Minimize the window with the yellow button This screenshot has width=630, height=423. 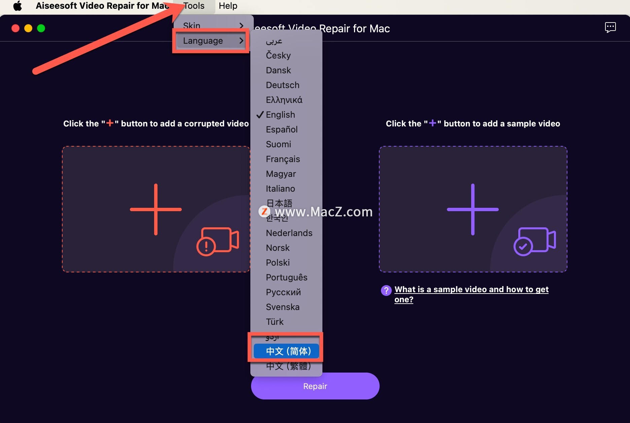click(x=28, y=28)
